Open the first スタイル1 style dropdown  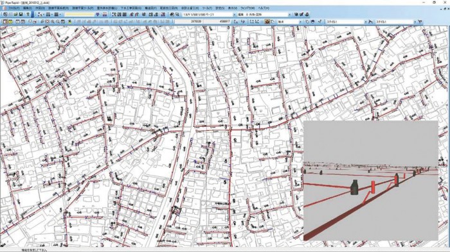coord(346,21)
